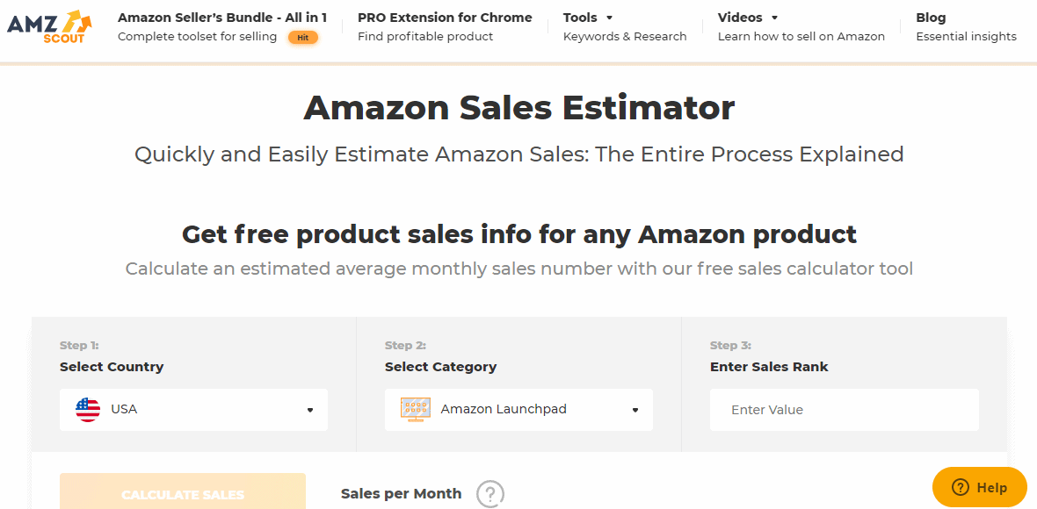Open the Videos menu caret
This screenshot has width=1037, height=509.
tap(774, 18)
